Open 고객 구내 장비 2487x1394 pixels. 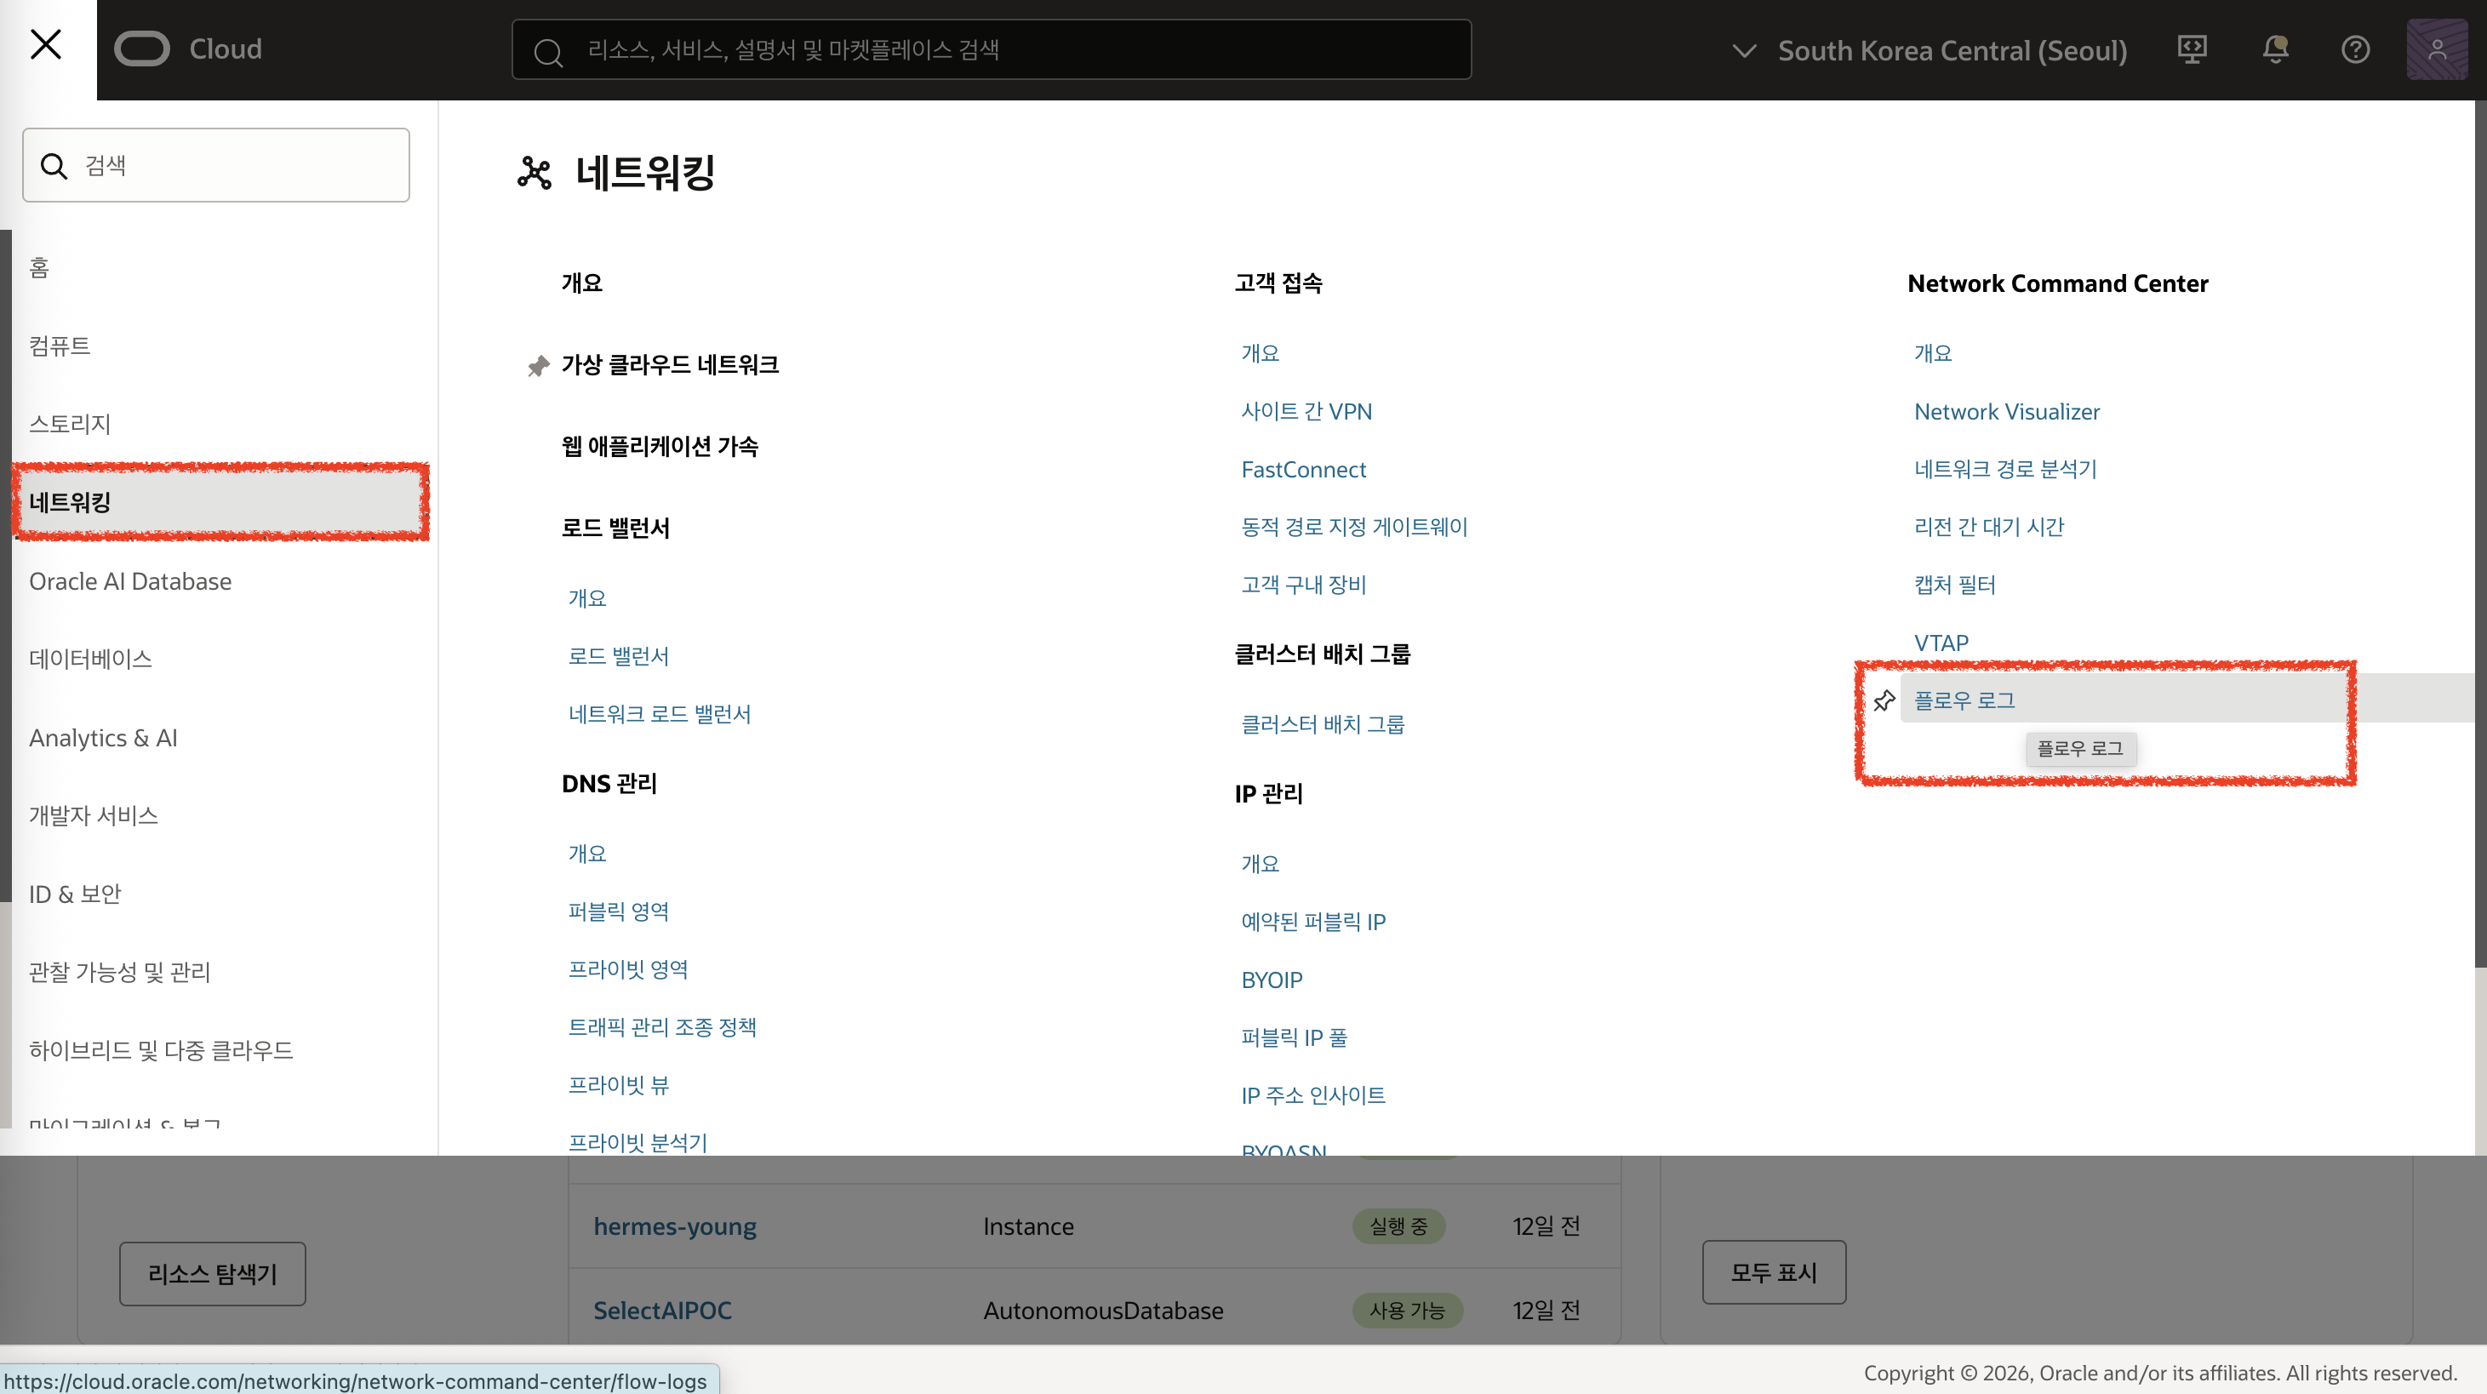coord(1303,585)
